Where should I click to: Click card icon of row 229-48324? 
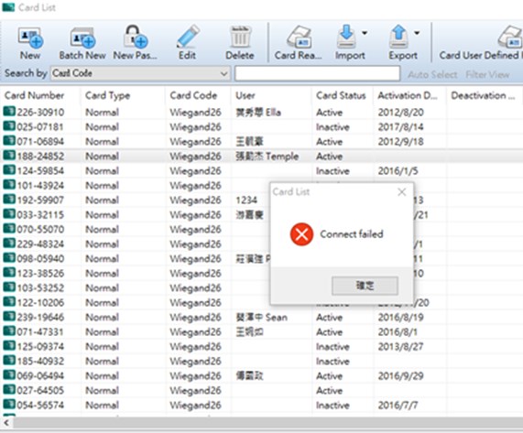(x=9, y=243)
